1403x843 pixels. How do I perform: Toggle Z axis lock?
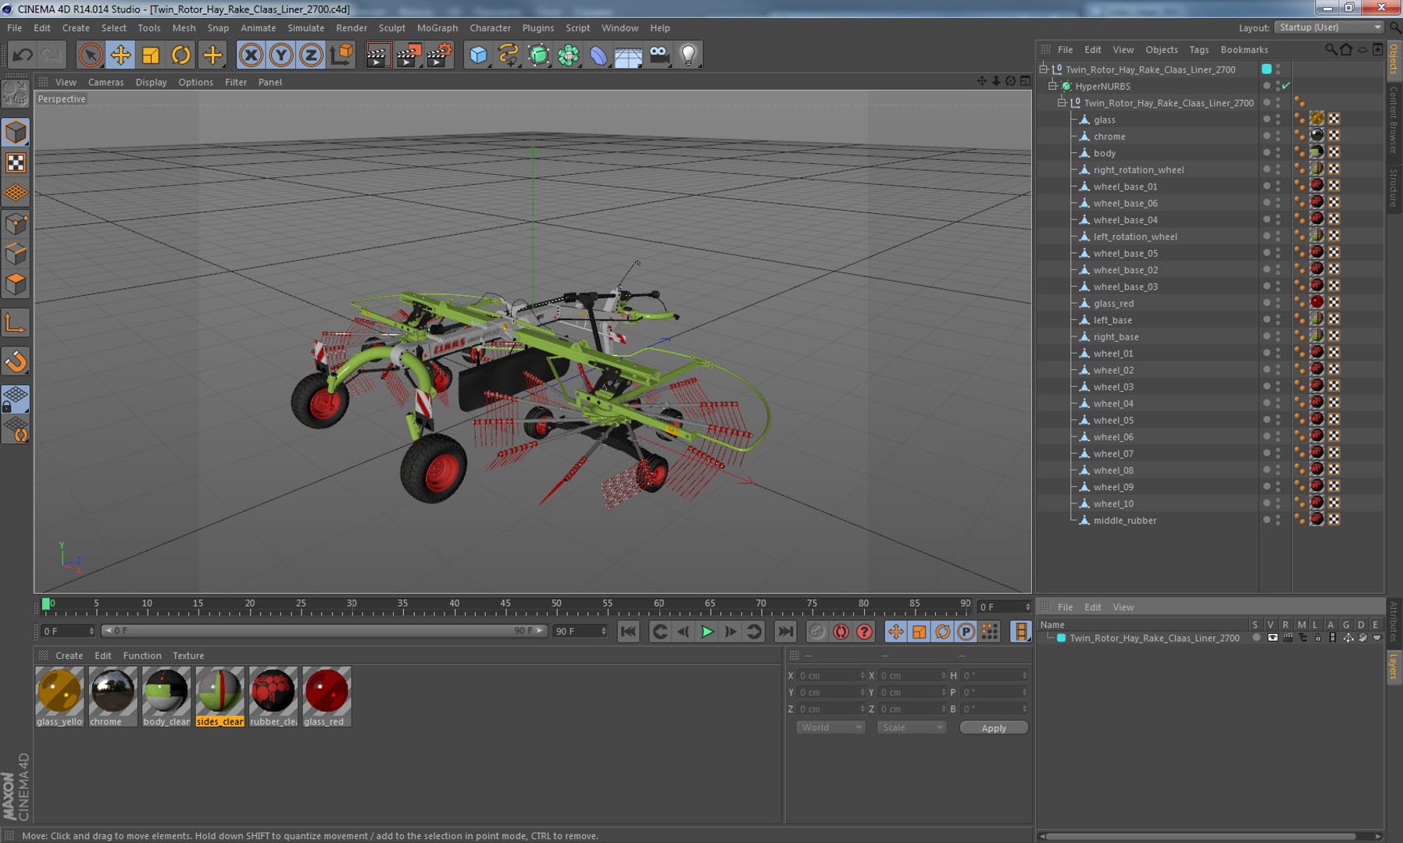pyautogui.click(x=311, y=55)
